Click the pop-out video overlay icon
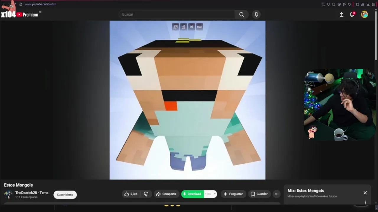Viewport: 378px width, 212px height. click(175, 27)
